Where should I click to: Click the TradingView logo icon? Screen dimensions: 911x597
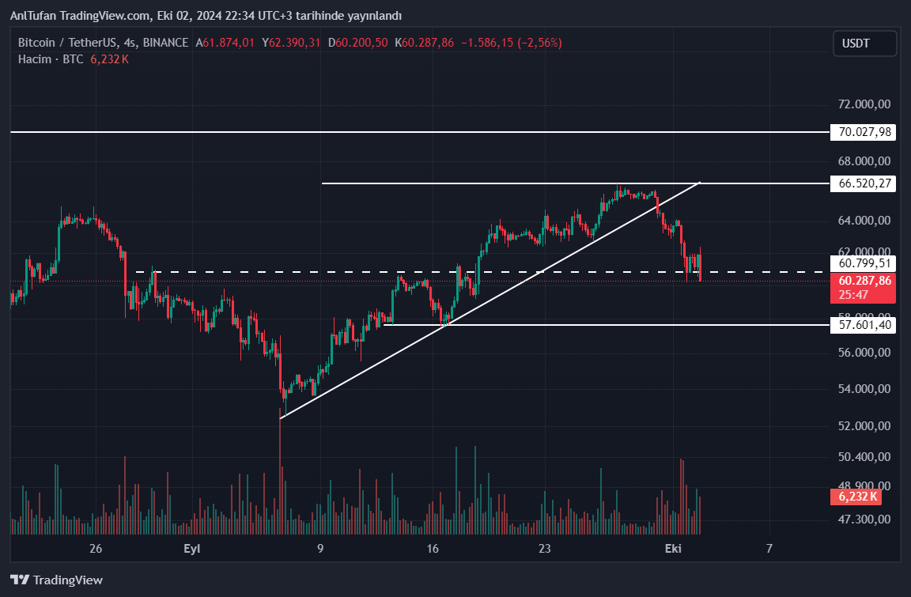pos(20,580)
